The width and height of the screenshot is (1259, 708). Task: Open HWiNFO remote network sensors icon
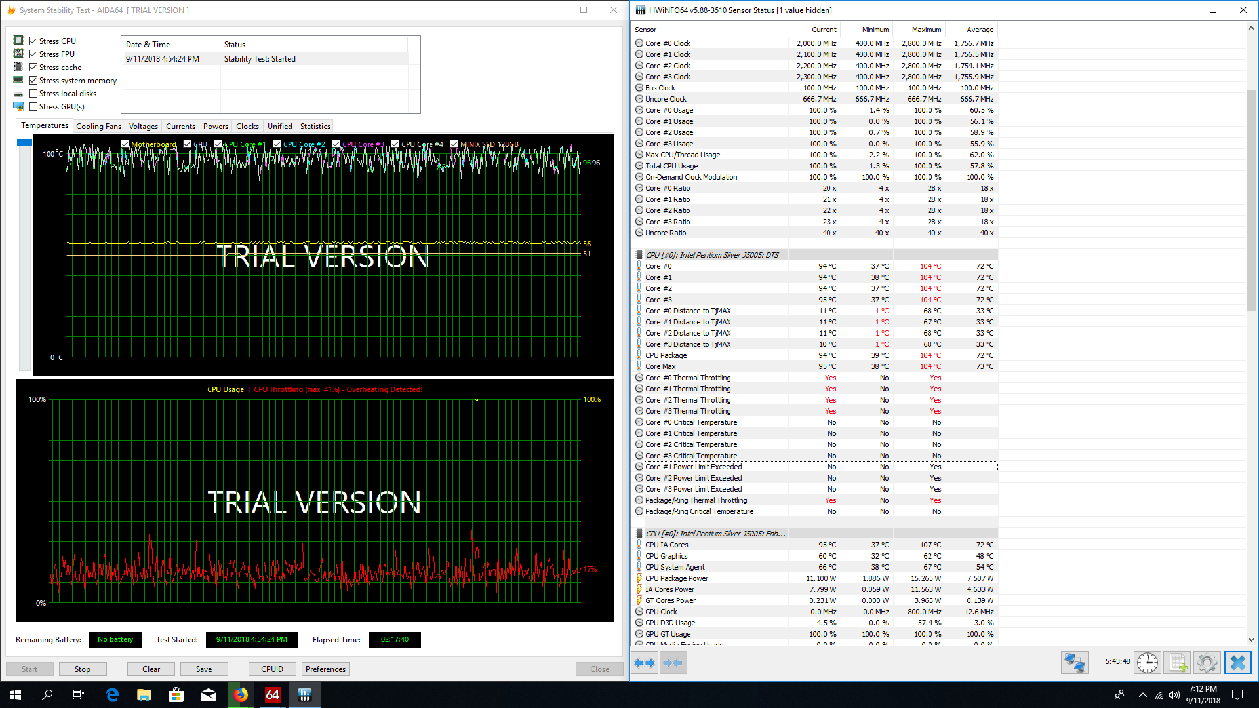tap(1074, 663)
